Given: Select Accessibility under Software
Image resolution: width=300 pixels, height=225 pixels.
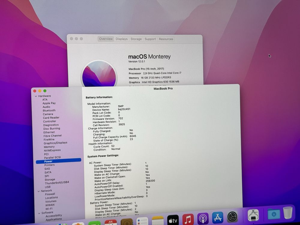Looking at the screenshot, I should (x=54, y=216).
